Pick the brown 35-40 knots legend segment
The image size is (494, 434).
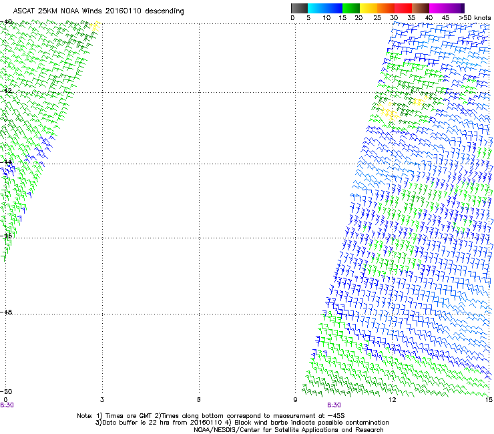coord(421,8)
